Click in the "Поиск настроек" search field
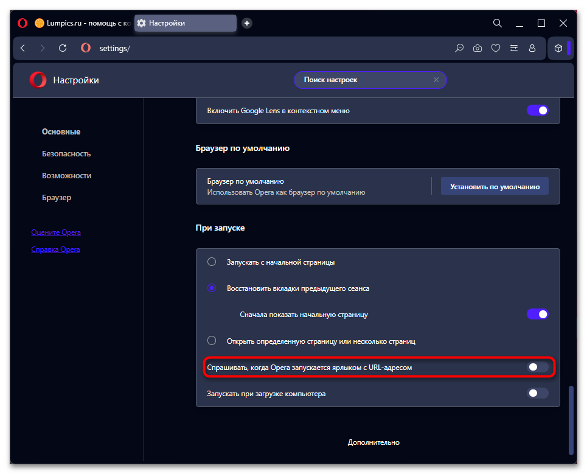Viewport: 587px width, 474px height. coord(365,80)
